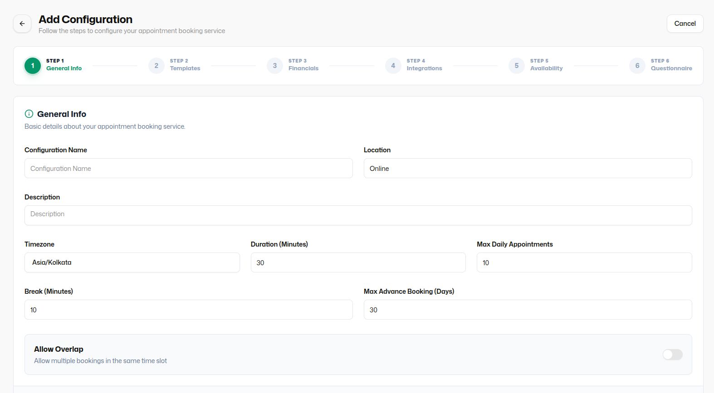Go to the Templates step label
Viewport: 714px width, 393px height.
185,68
